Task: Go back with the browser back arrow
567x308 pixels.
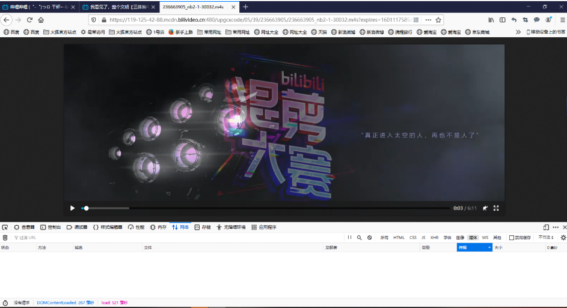Action: (7, 20)
